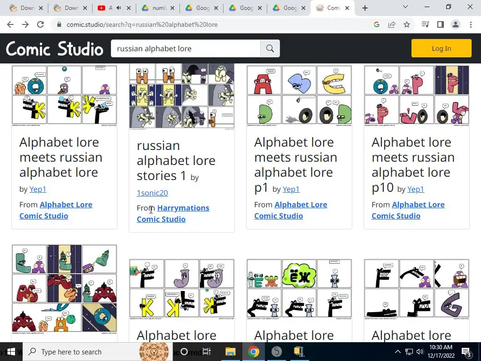Click the Chrome taskbar icon
The height and width of the screenshot is (361, 481).
point(253,352)
